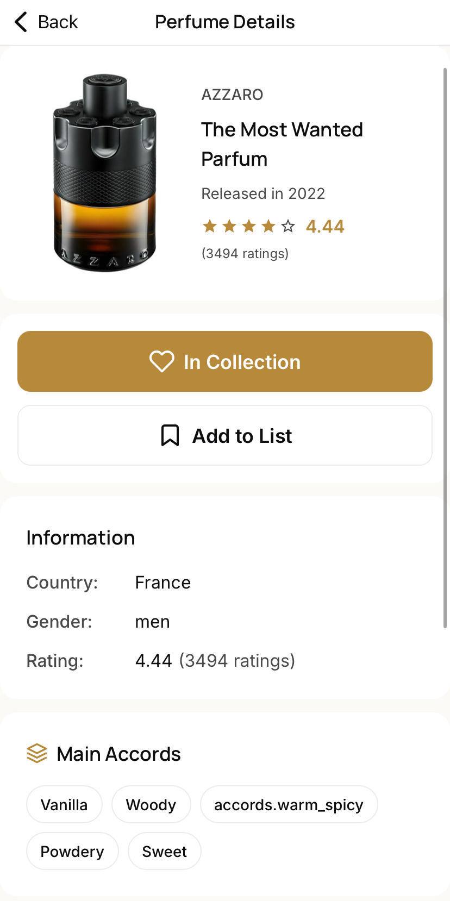Choose the Powdery accord chip
The image size is (450, 901).
(x=72, y=851)
